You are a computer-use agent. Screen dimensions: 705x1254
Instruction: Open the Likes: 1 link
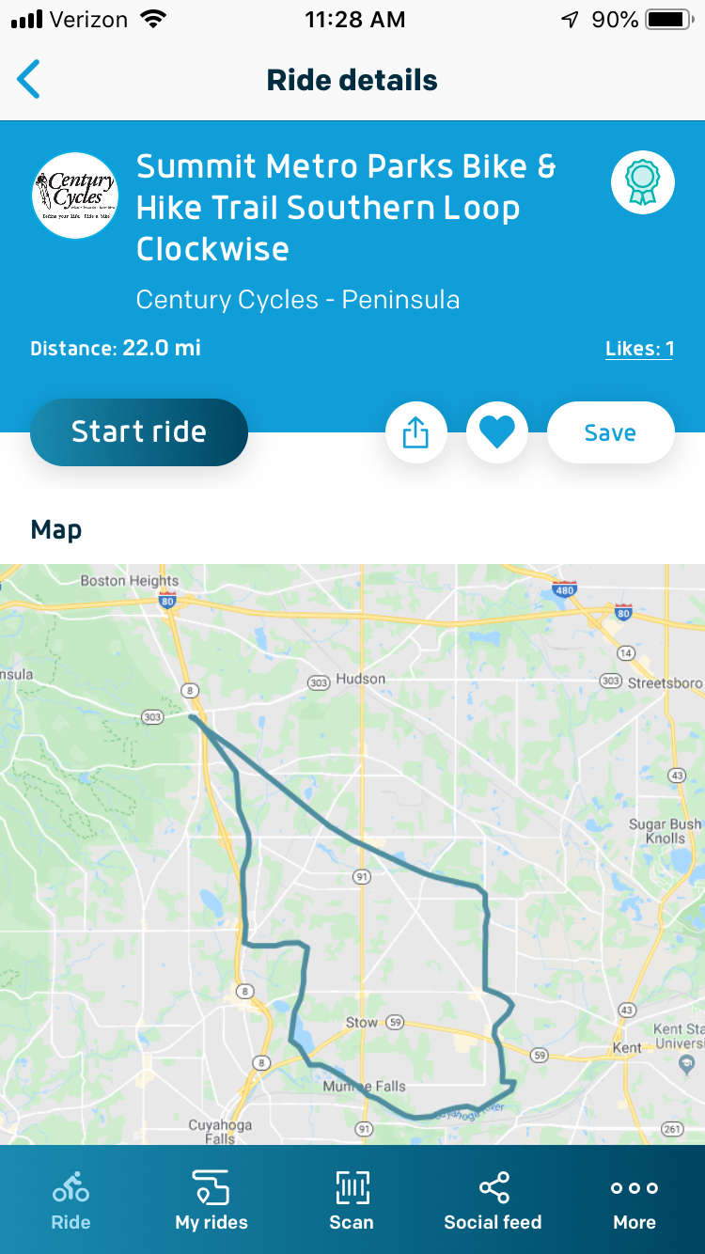[639, 349]
